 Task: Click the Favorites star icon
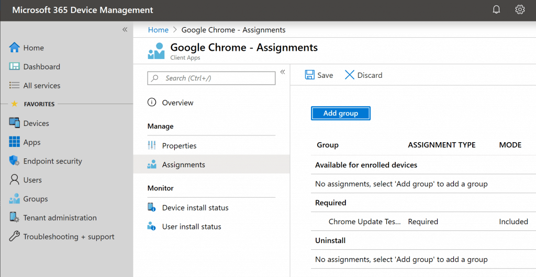pyautogui.click(x=14, y=103)
